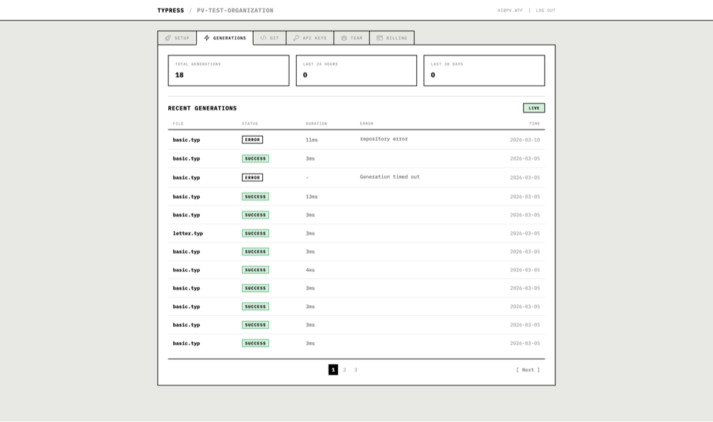Screen dimensions: 713x422
Task: Go to the Team tab
Action: [x=352, y=38]
